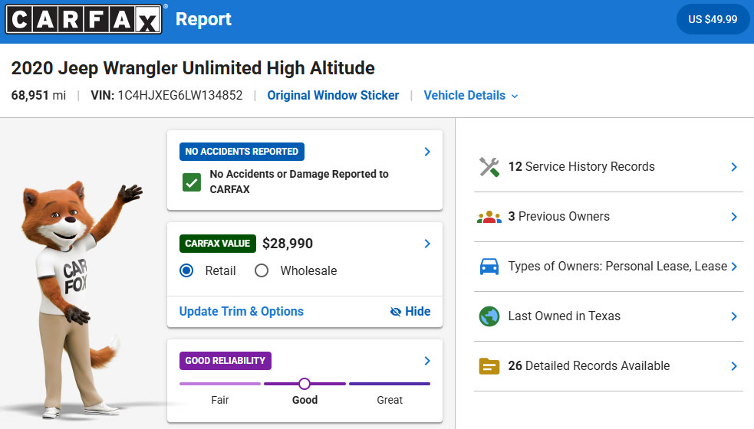This screenshot has height=429, width=754.
Task: Click the Hide value link
Action: click(410, 311)
